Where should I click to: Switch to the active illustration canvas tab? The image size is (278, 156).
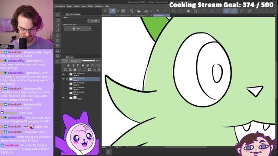click(x=161, y=16)
